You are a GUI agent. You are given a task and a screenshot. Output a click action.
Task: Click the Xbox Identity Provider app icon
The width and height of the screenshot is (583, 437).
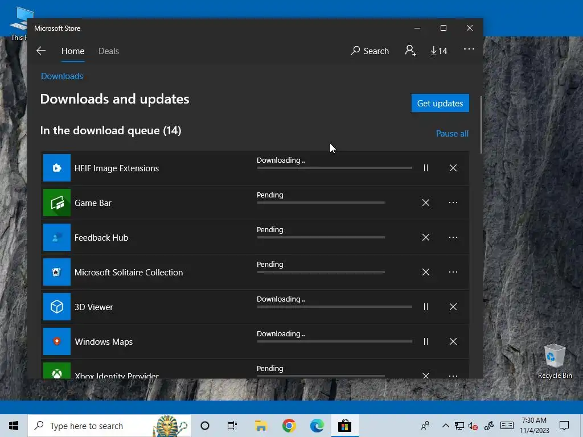[57, 370]
